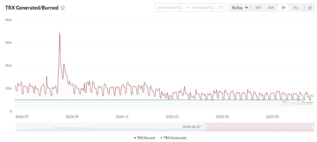
Task: Grab the right range slider handle
Action: 314,127
